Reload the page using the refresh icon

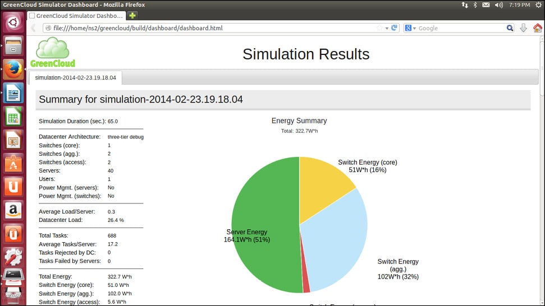click(395, 28)
